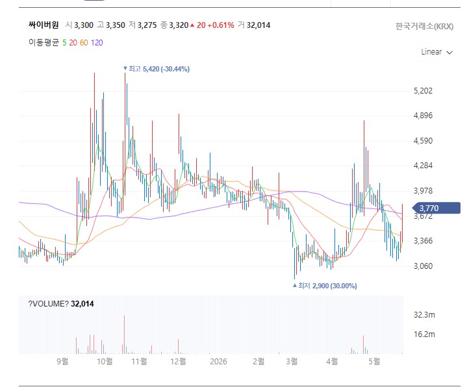Toggle the 120-day moving average
This screenshot has width=467, height=389.
(x=97, y=43)
